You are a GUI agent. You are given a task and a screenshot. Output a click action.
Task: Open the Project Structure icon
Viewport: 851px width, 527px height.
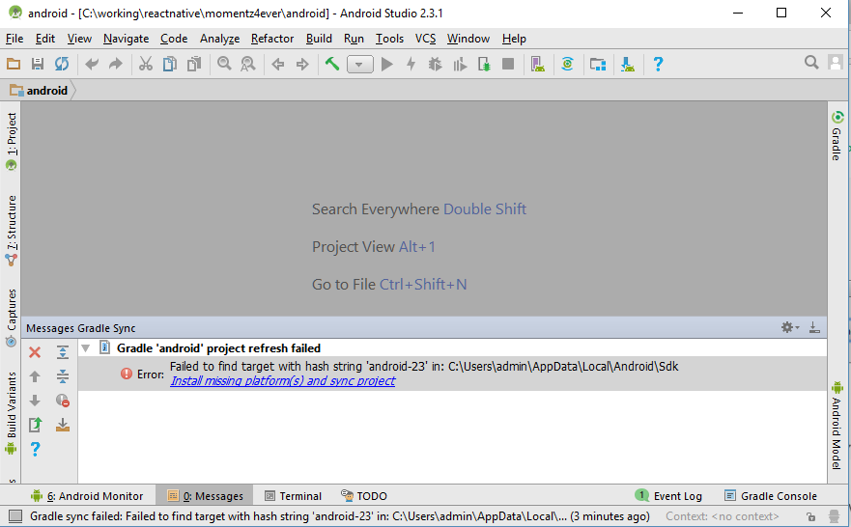tap(598, 65)
